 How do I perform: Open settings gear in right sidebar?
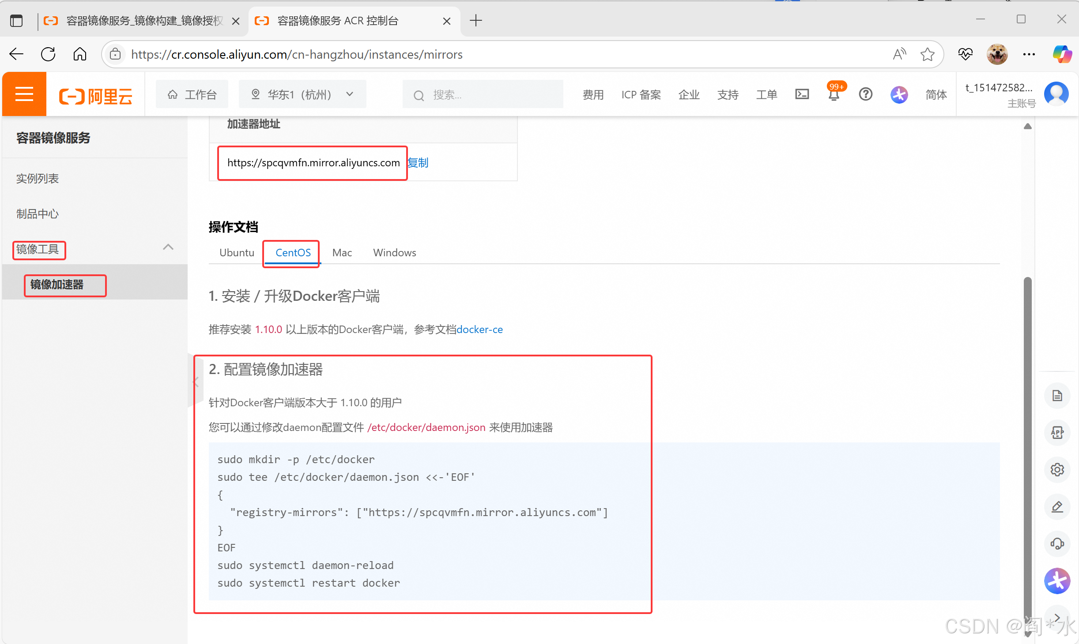pos(1057,470)
